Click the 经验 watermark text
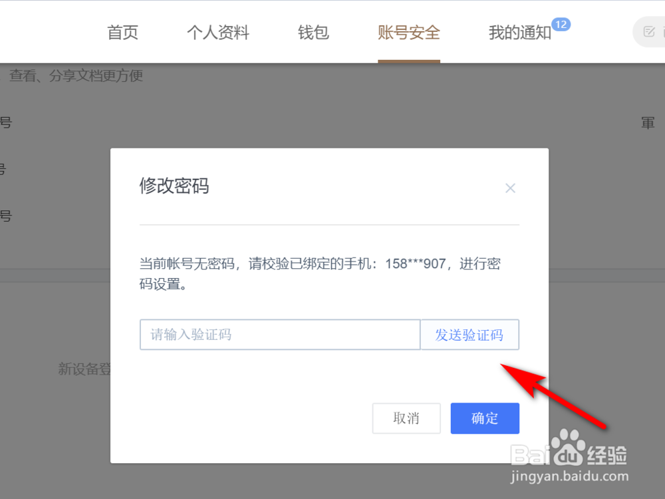This screenshot has width=665, height=499. [607, 455]
